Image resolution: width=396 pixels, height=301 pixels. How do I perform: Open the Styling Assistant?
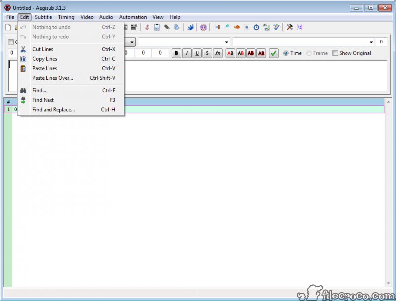click(x=227, y=27)
